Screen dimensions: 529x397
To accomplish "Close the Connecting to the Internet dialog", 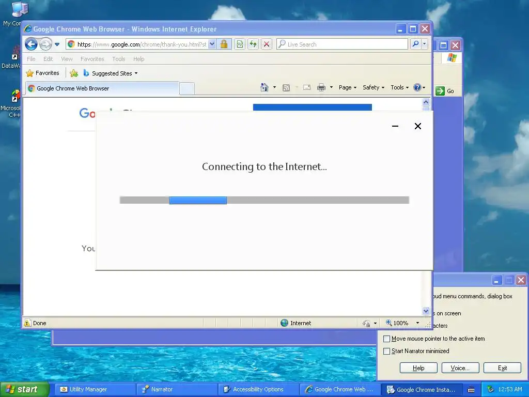I will 417,126.
